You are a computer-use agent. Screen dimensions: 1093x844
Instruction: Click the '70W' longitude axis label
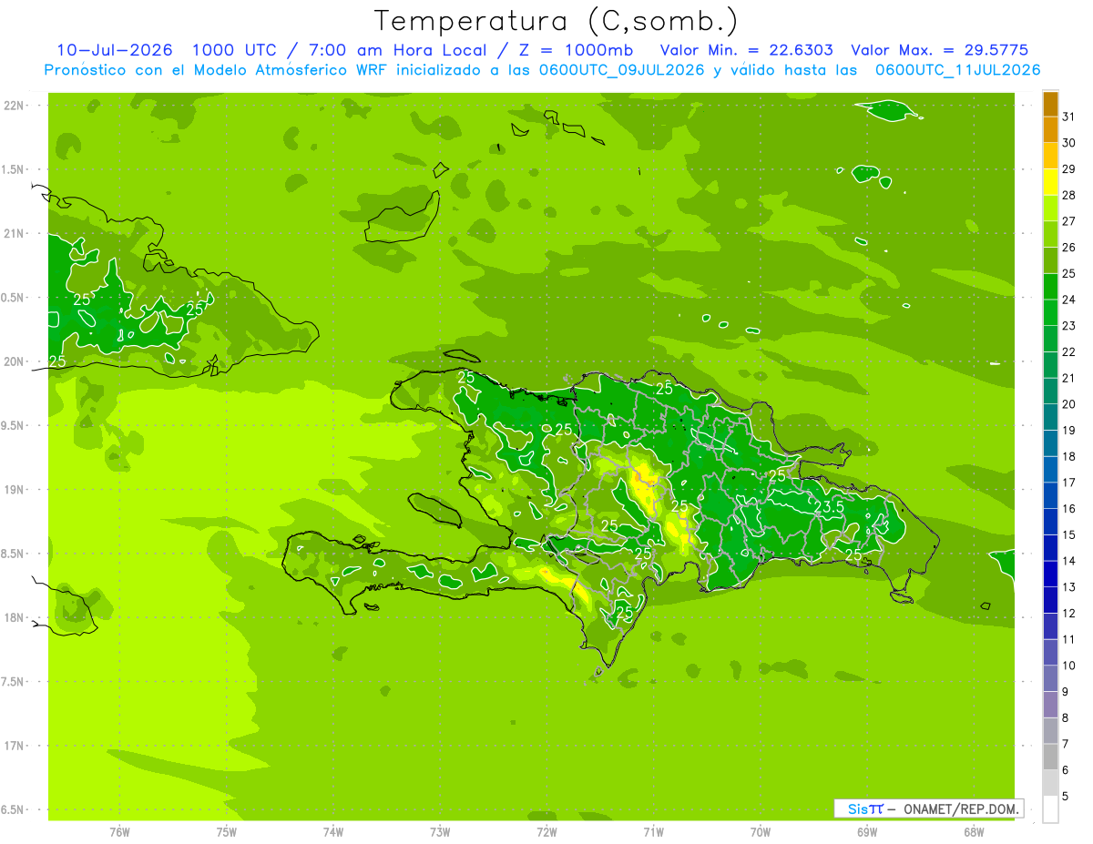(x=761, y=831)
